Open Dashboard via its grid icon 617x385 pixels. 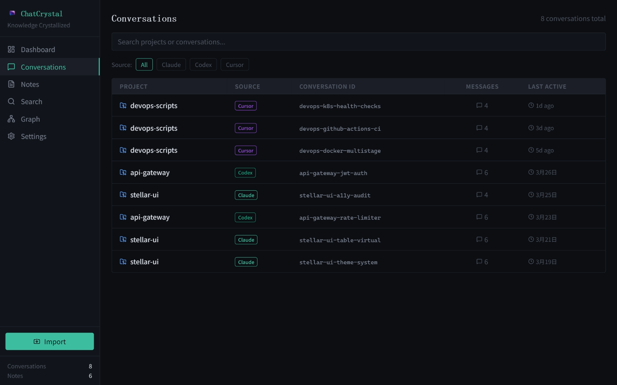(x=11, y=49)
